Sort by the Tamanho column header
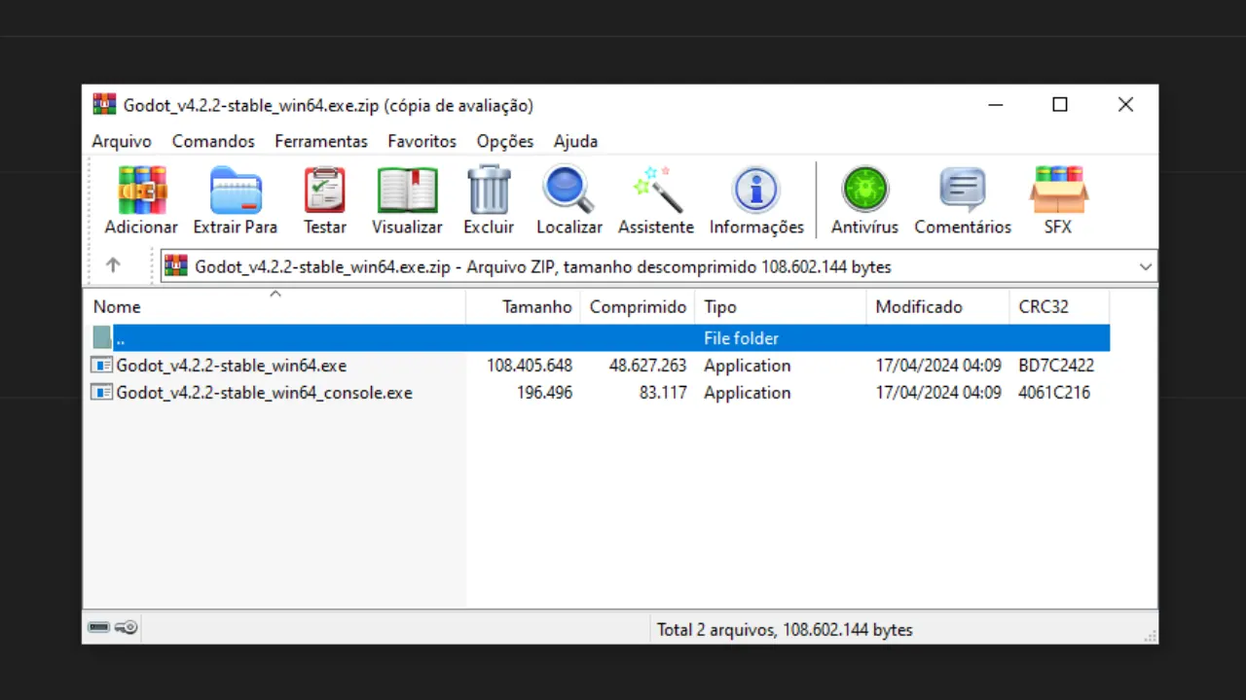 click(523, 306)
